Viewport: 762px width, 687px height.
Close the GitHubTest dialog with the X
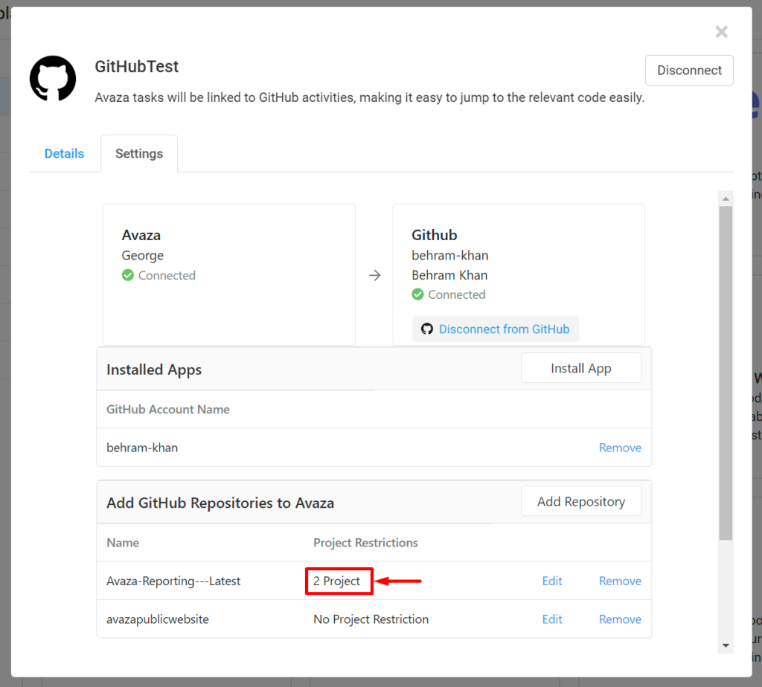[x=721, y=32]
